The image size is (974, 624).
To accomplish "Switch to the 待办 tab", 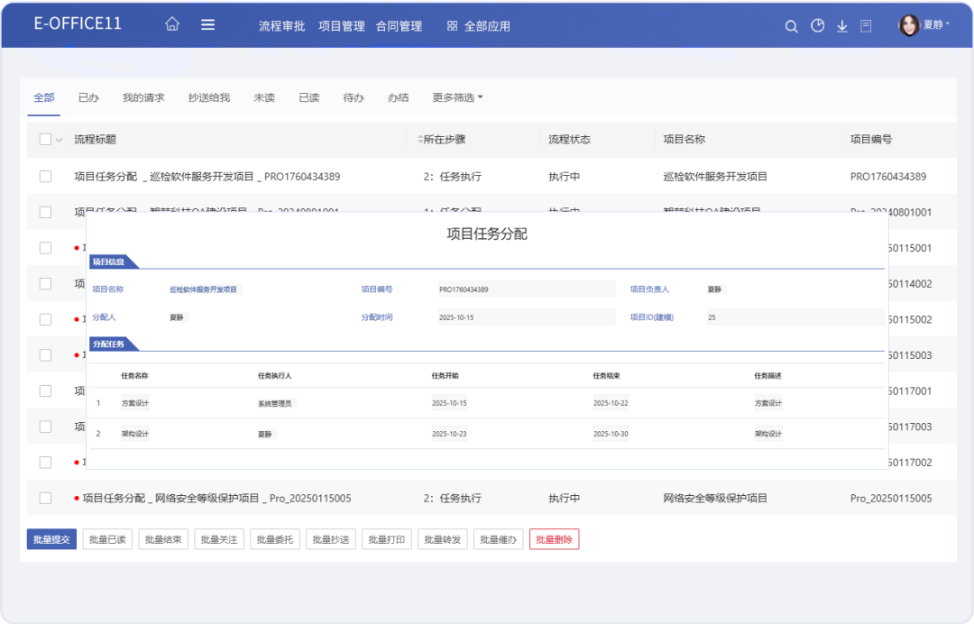I will click(x=354, y=97).
